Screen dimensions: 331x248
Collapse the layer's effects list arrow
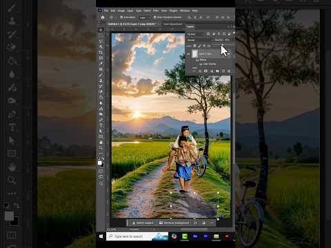click(232, 54)
